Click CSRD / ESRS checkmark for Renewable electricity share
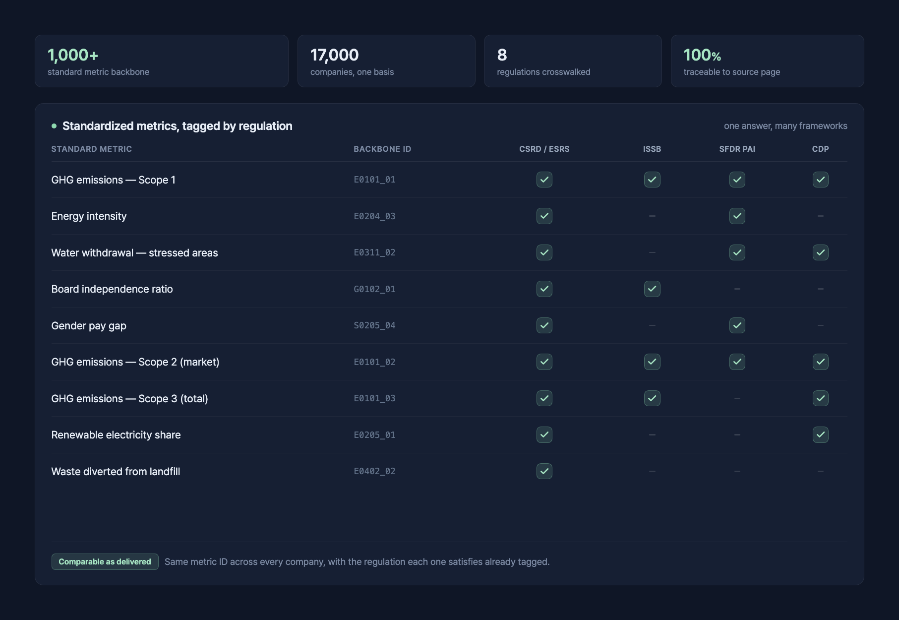 click(544, 435)
